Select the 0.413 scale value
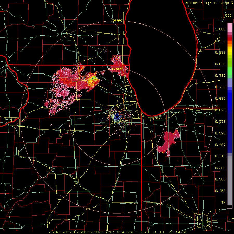 [220, 156]
